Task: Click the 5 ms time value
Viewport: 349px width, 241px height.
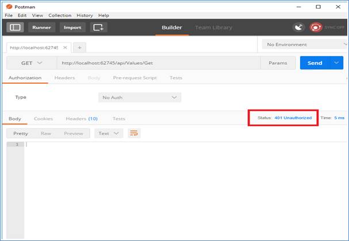Action: click(339, 118)
